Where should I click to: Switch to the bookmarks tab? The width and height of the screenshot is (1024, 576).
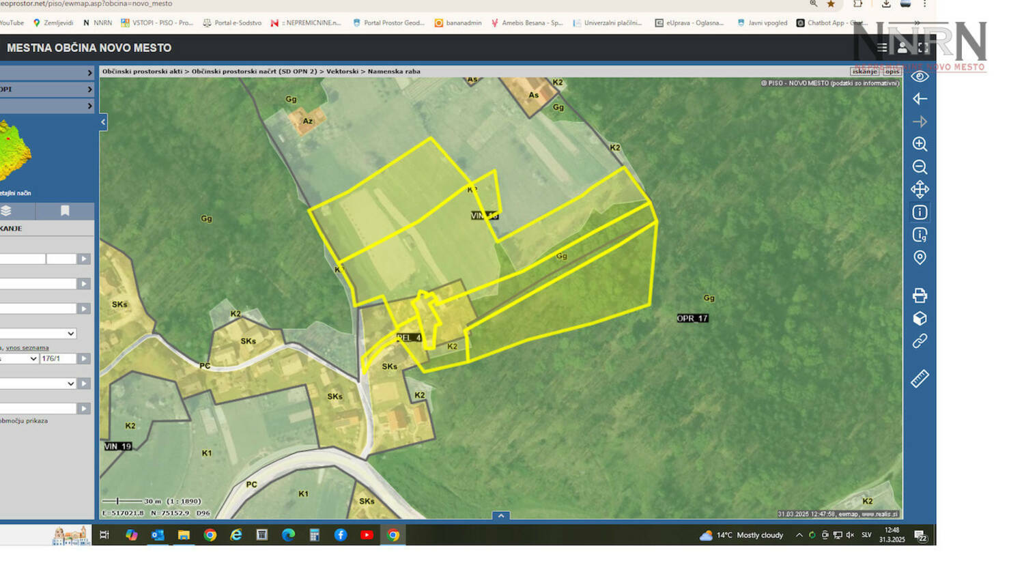click(x=65, y=211)
